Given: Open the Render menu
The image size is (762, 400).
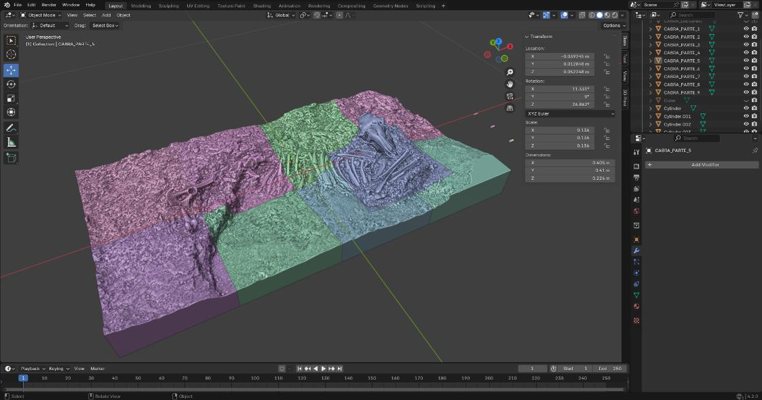Looking at the screenshot, I should (x=49, y=5).
